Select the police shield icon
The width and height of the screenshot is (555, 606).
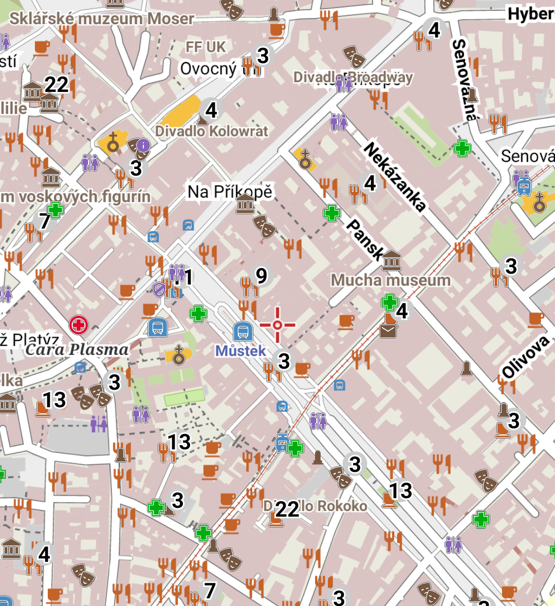click(160, 290)
